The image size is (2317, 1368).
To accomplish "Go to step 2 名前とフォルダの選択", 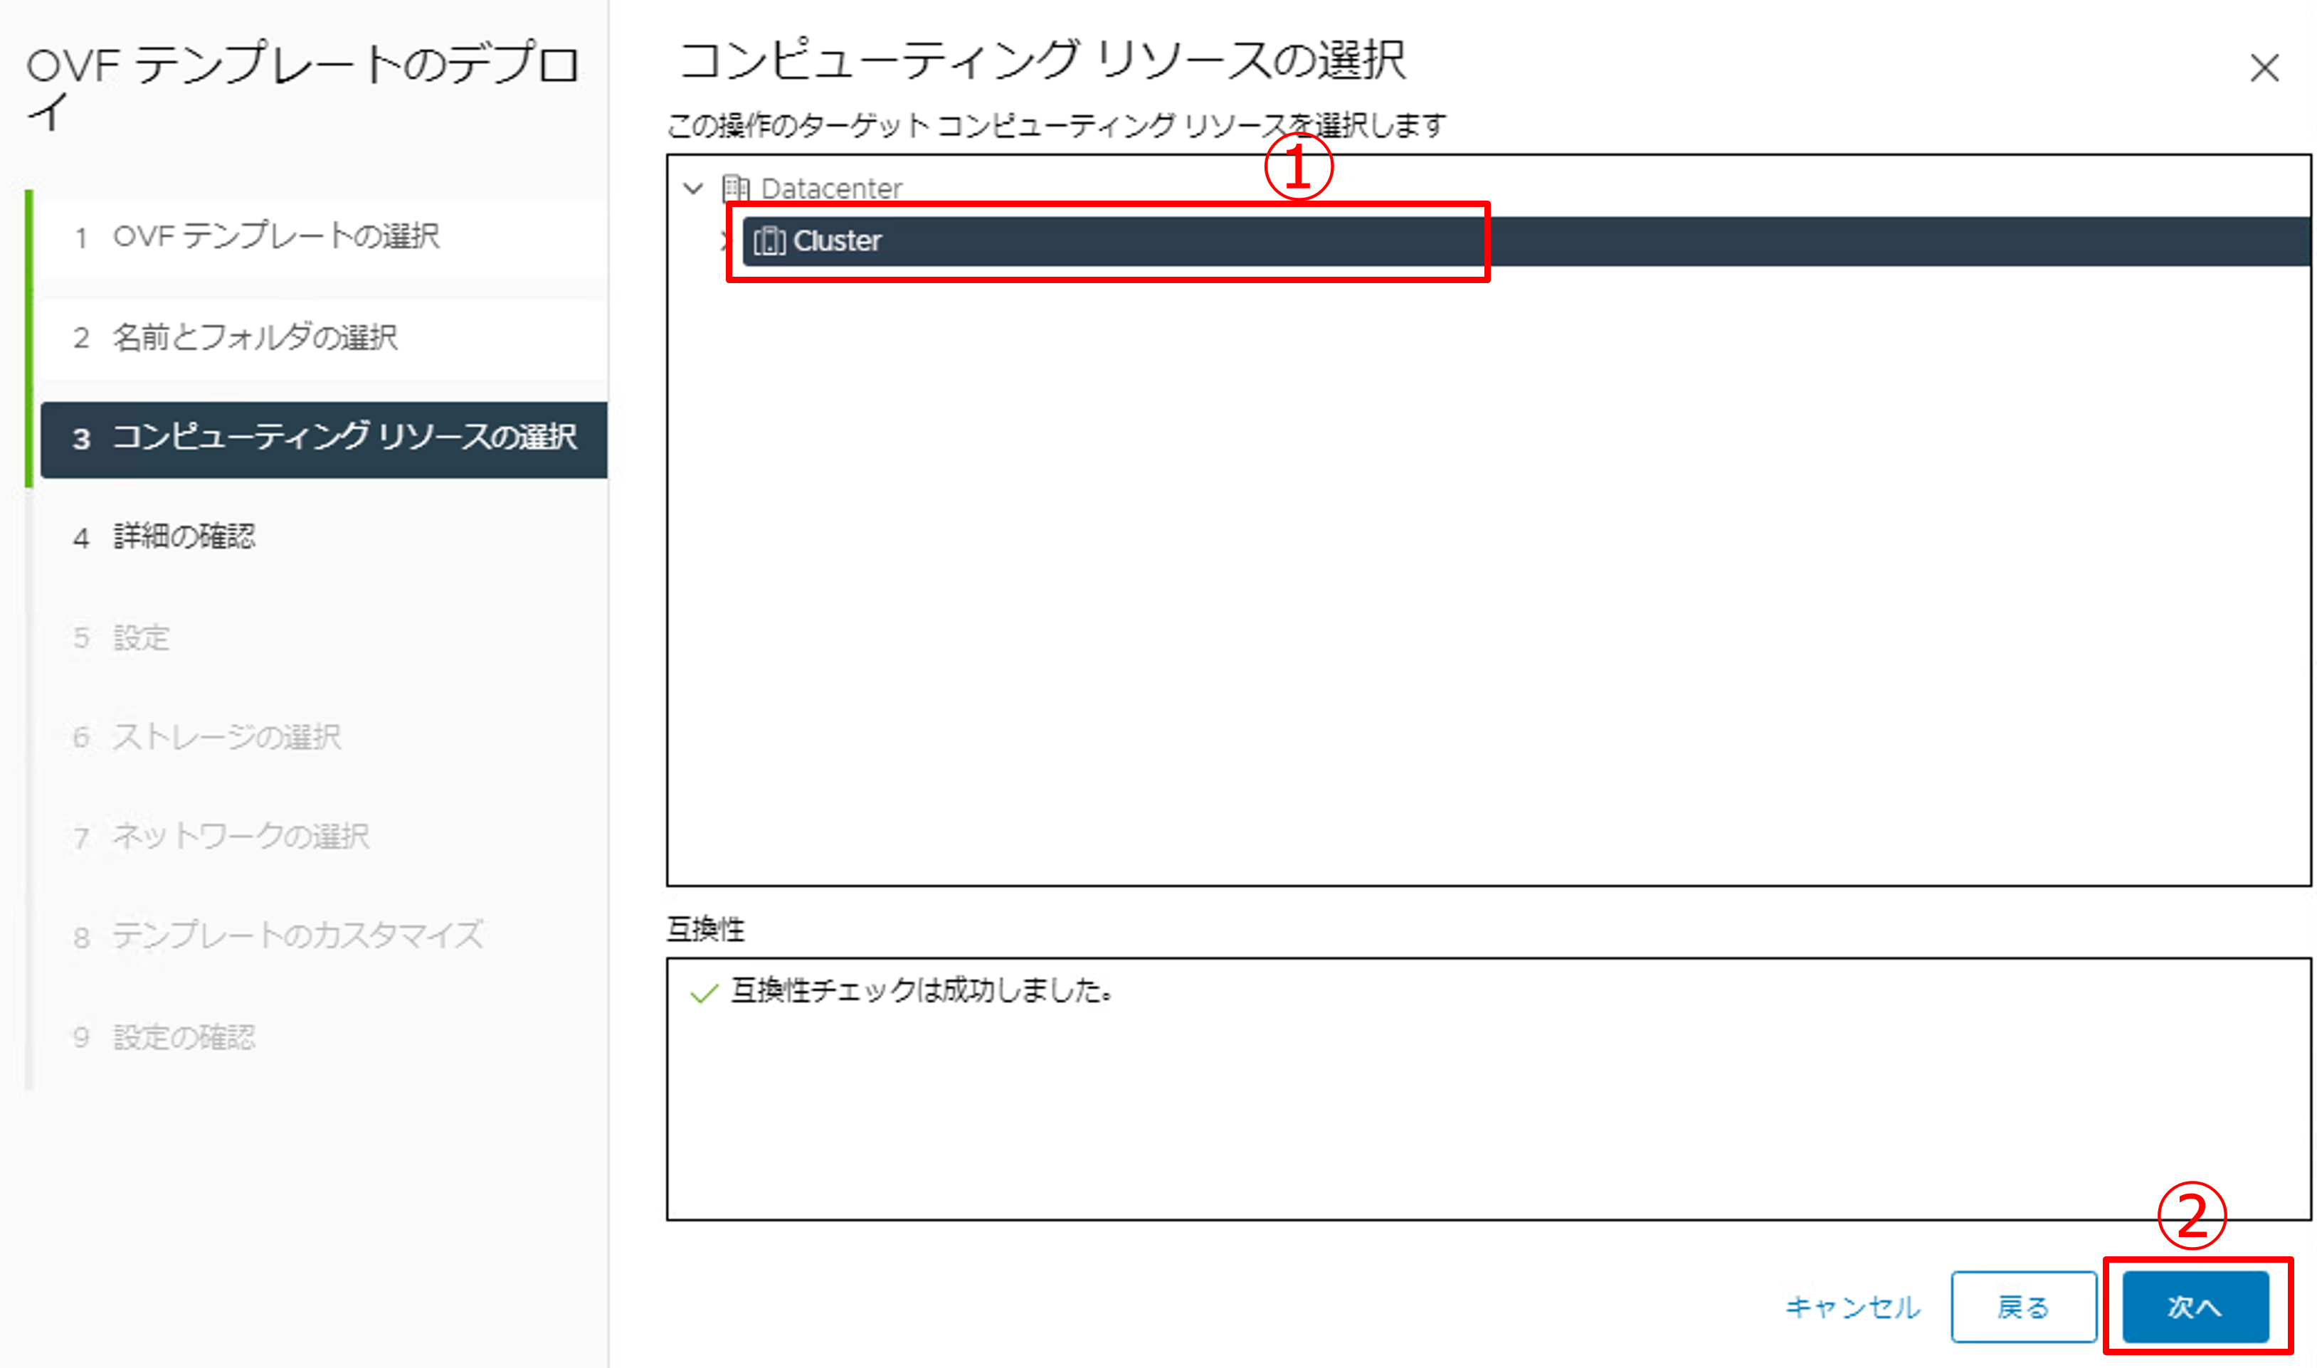I will pos(255,337).
